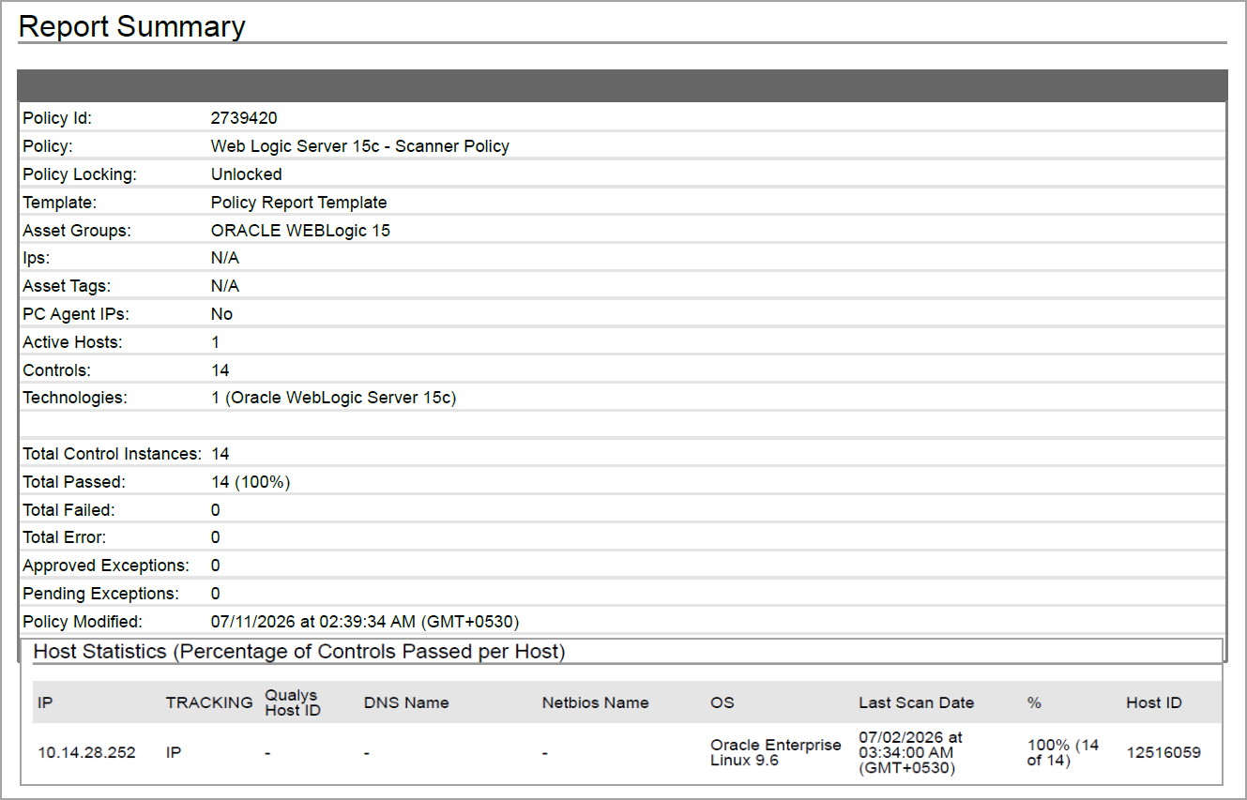Click the "Policy Report Template" value
This screenshot has width=1247, height=800.
click(299, 203)
